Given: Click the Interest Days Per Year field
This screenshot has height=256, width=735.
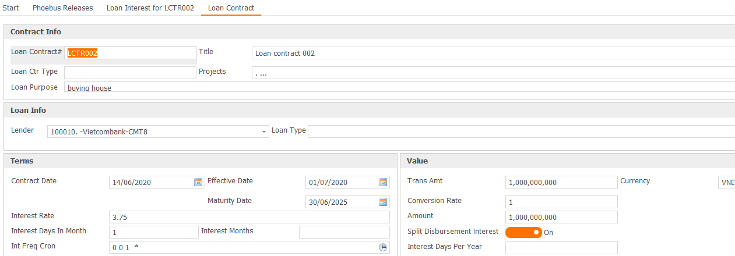Looking at the screenshot, I should click(561, 248).
